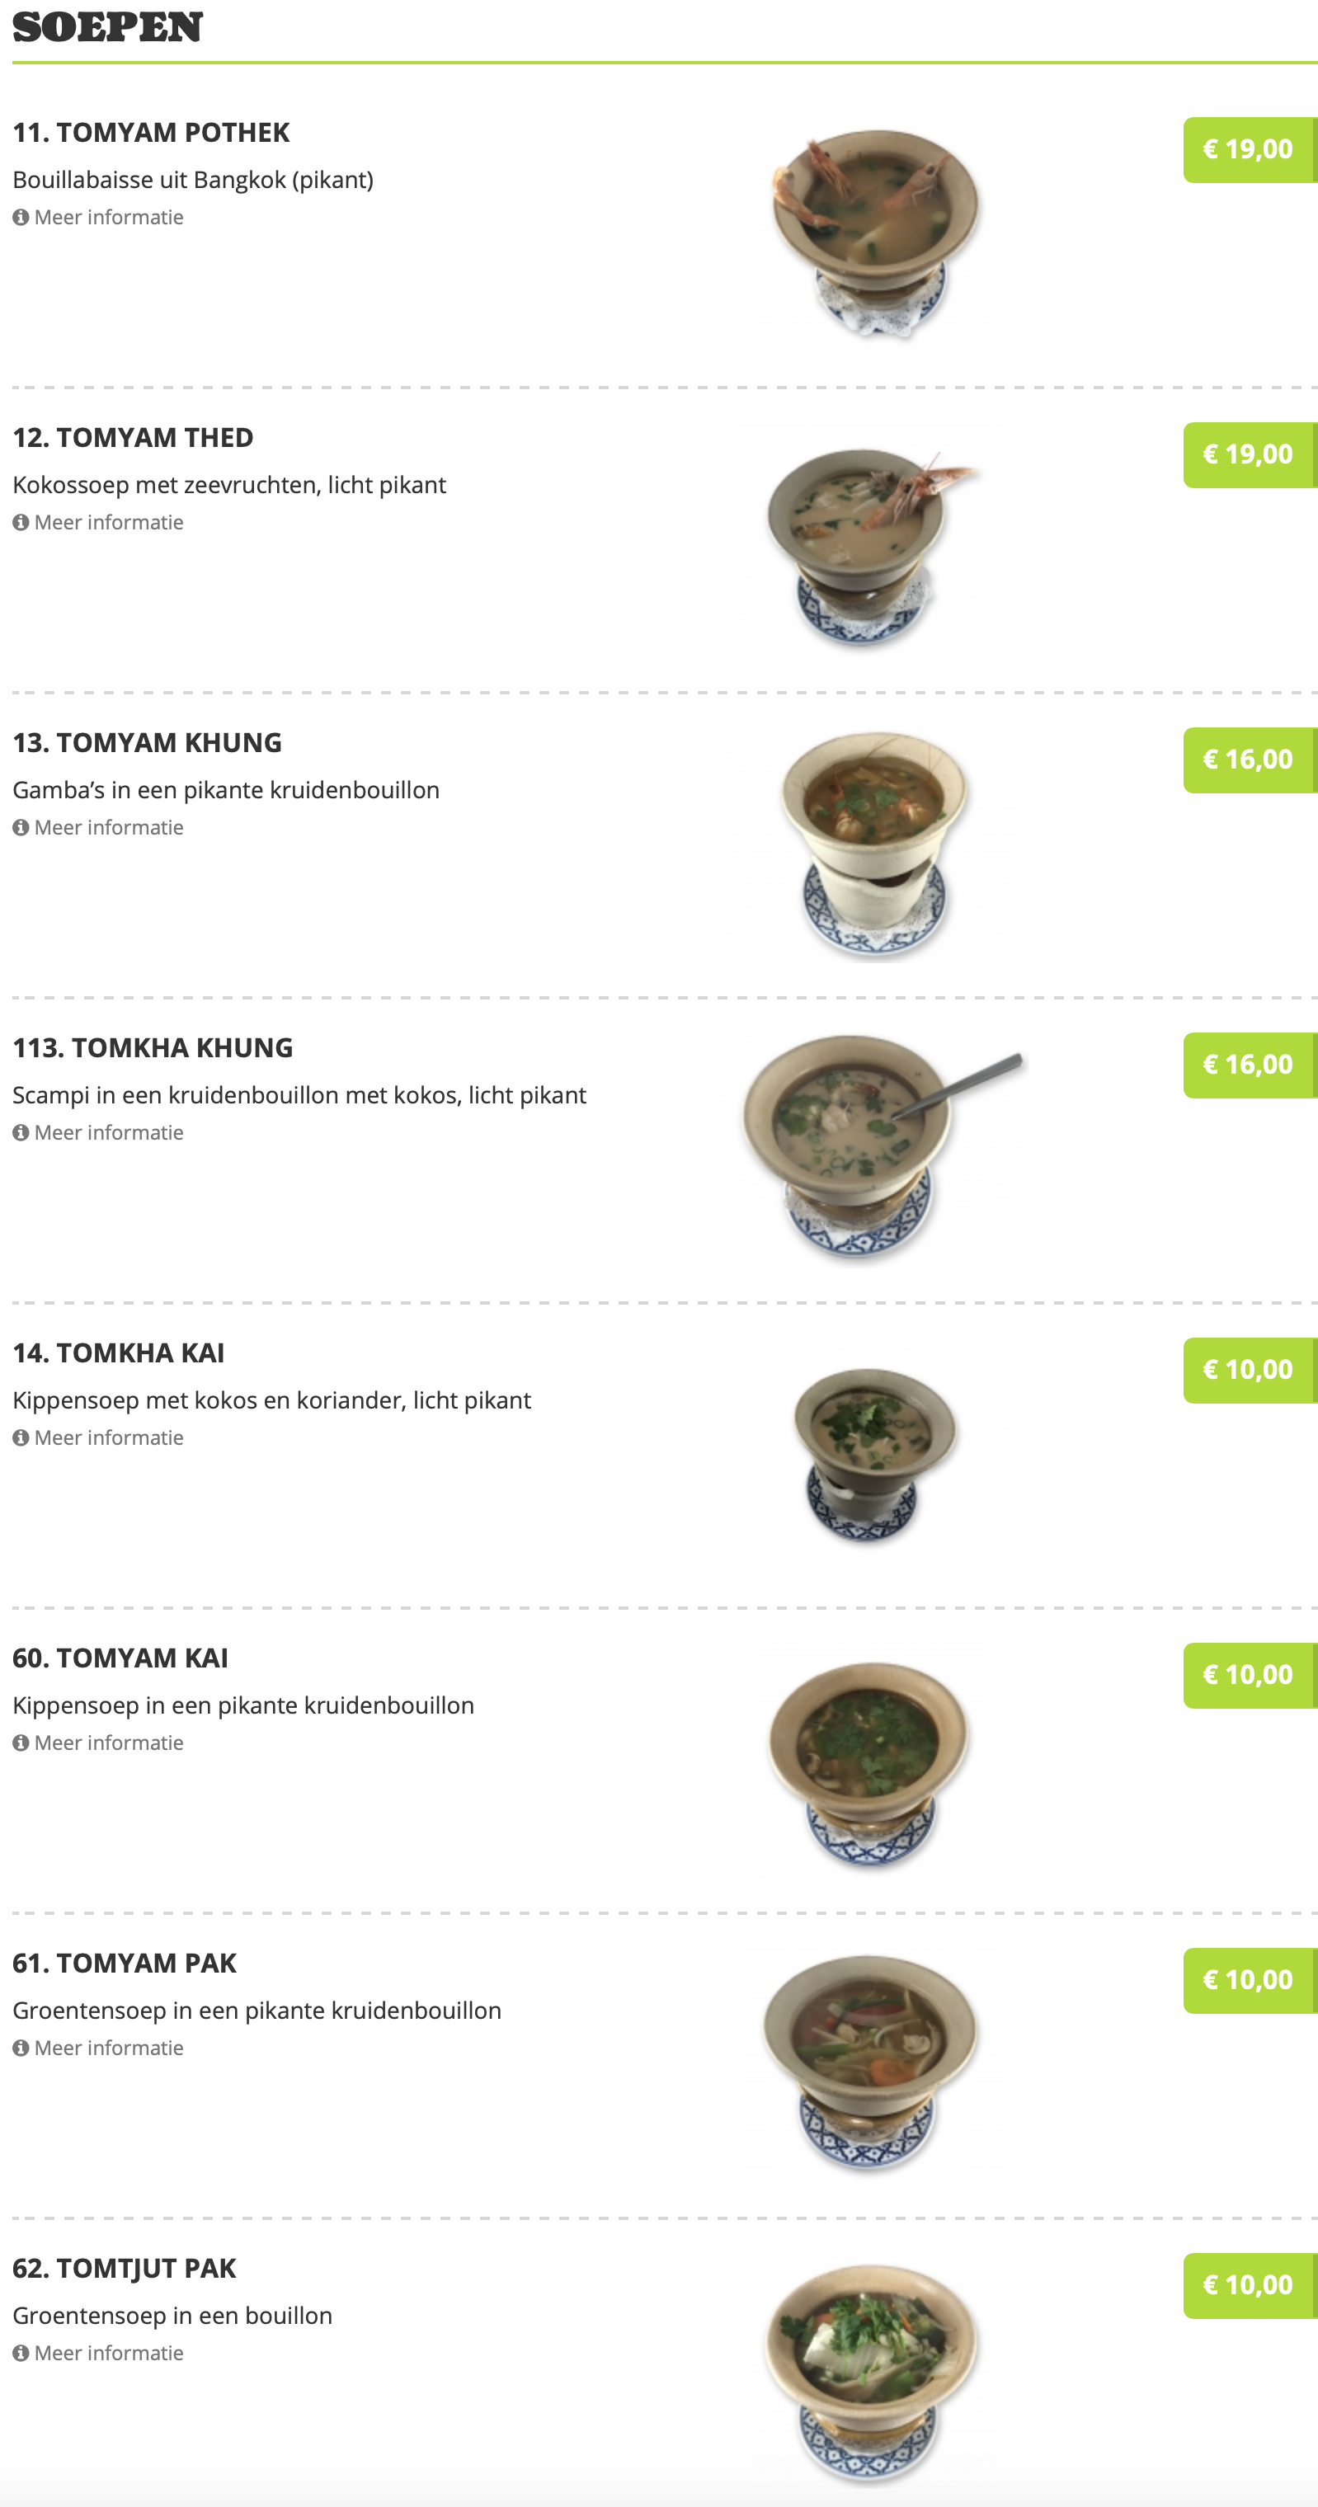1318x2507 pixels.
Task: Click info icon under Tomyam Khung
Action: (x=21, y=827)
